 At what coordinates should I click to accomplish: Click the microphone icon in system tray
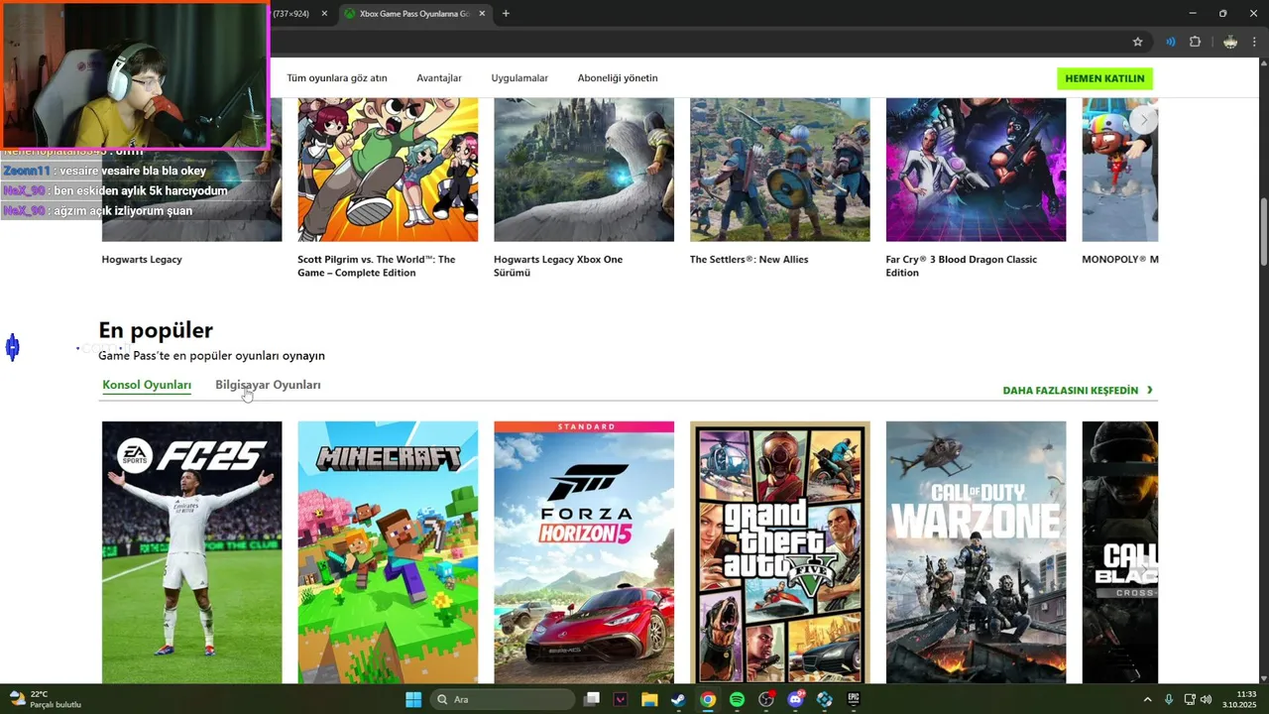click(x=1170, y=699)
